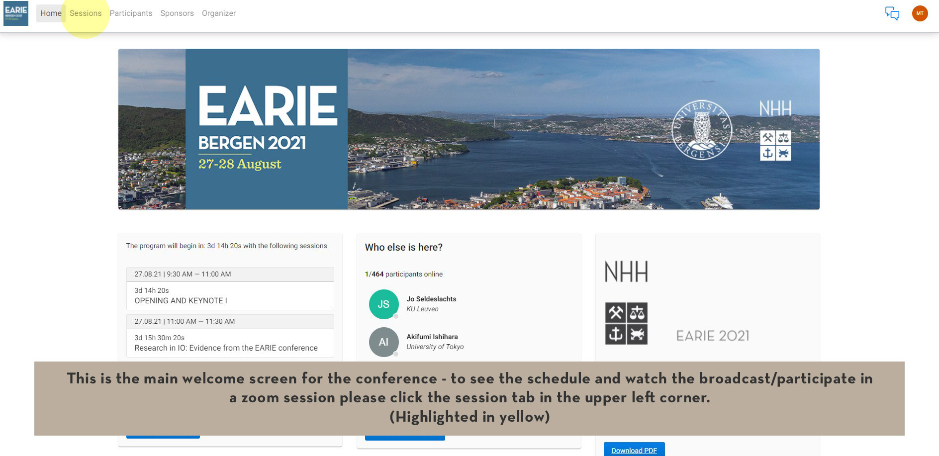Open the chat messages icon
Screen dimensions: 939x456
tap(892, 13)
